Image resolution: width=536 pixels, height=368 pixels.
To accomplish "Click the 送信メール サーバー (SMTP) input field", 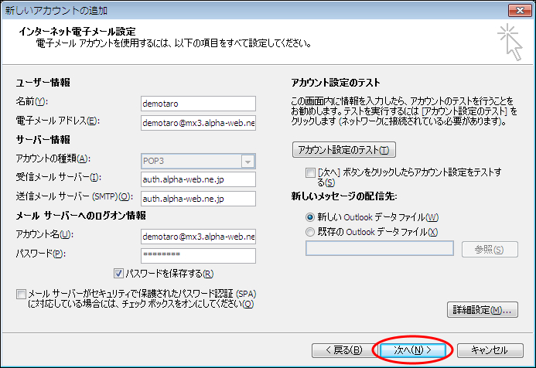I will coord(198,199).
